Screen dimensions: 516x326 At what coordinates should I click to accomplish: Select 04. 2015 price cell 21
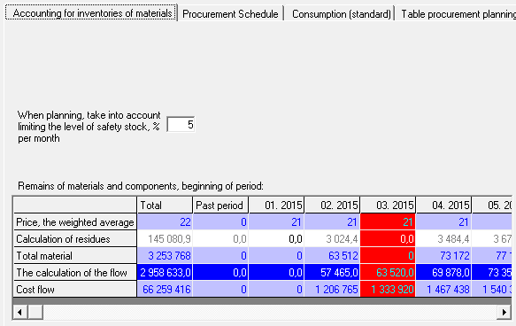(443, 222)
